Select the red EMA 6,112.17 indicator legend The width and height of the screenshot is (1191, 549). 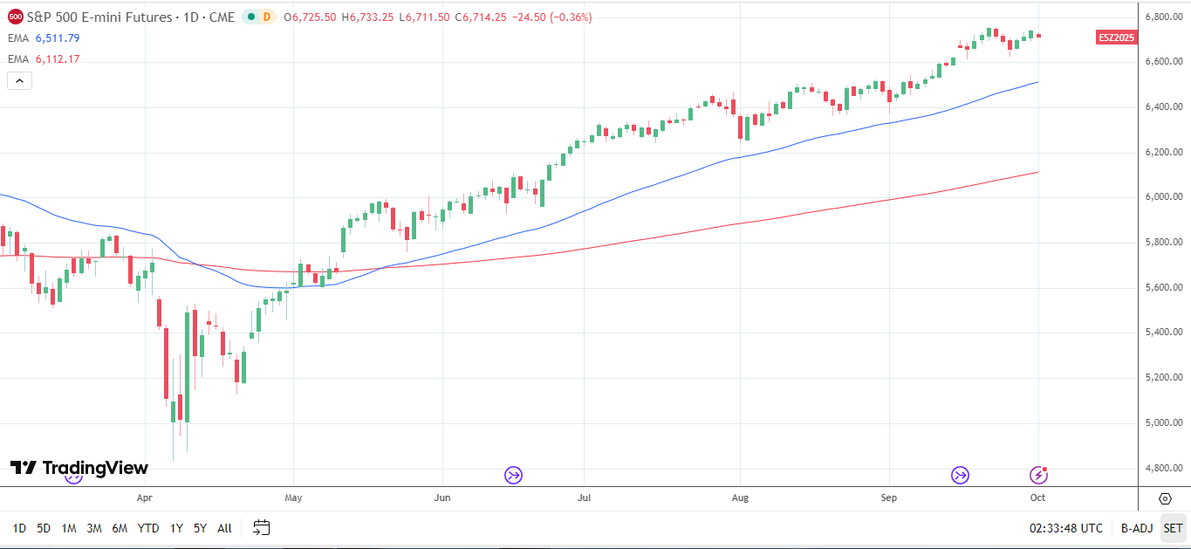(44, 58)
